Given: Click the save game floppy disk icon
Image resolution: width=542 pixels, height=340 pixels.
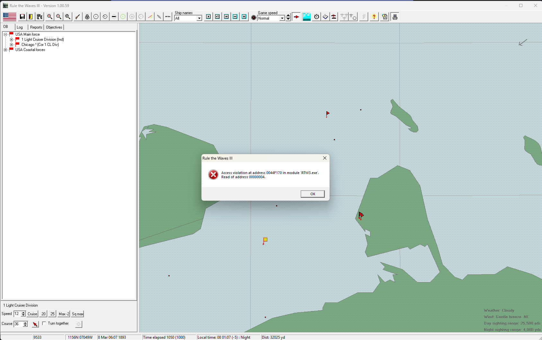Looking at the screenshot, I should pos(22,17).
